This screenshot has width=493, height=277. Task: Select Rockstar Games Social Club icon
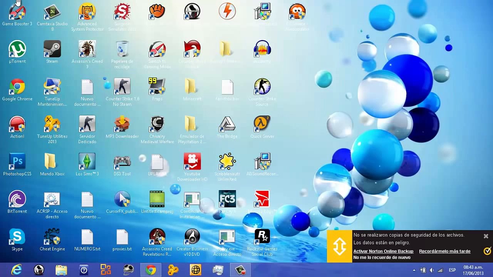point(262,242)
